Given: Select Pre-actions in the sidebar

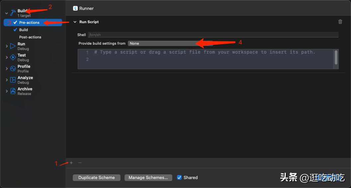Looking at the screenshot, I should click(29, 23).
